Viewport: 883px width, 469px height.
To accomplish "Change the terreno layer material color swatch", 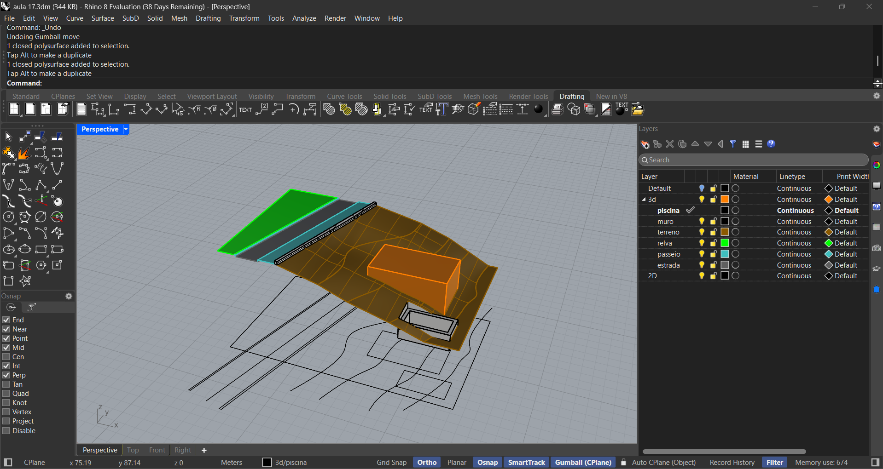I will pos(724,232).
